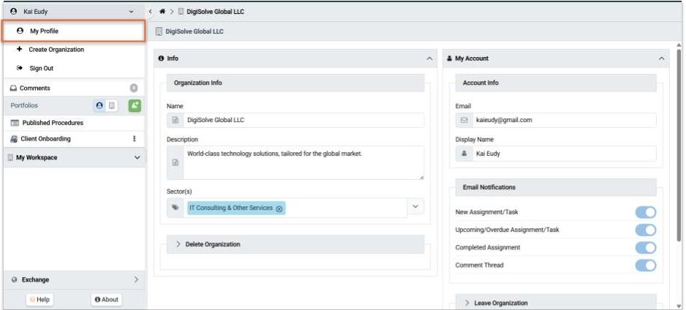This screenshot has width=686, height=310.
Task: Click the Display Name input field
Action: tap(563, 154)
